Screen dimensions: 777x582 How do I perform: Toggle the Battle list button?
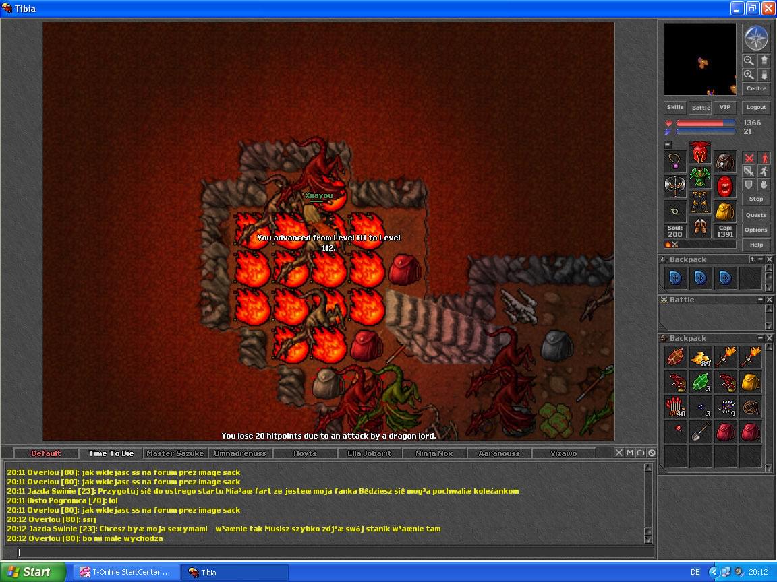click(701, 107)
